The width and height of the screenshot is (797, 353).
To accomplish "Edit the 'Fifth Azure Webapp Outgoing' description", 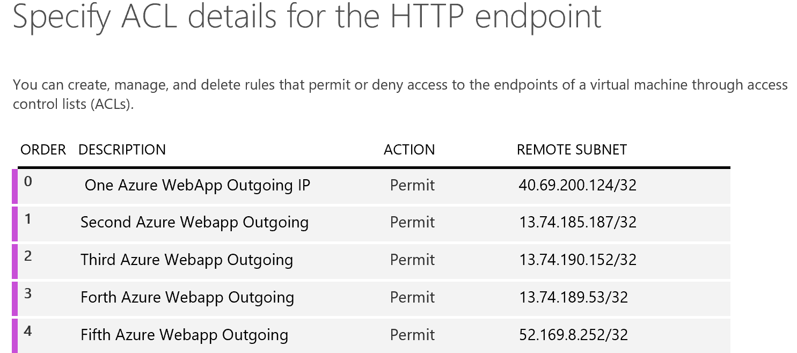I will [184, 335].
